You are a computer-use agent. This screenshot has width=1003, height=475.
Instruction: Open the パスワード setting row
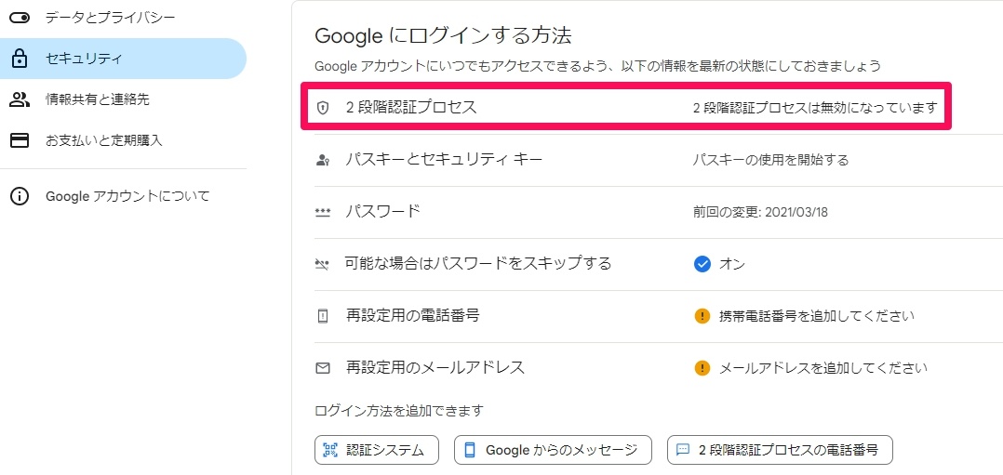click(x=658, y=212)
